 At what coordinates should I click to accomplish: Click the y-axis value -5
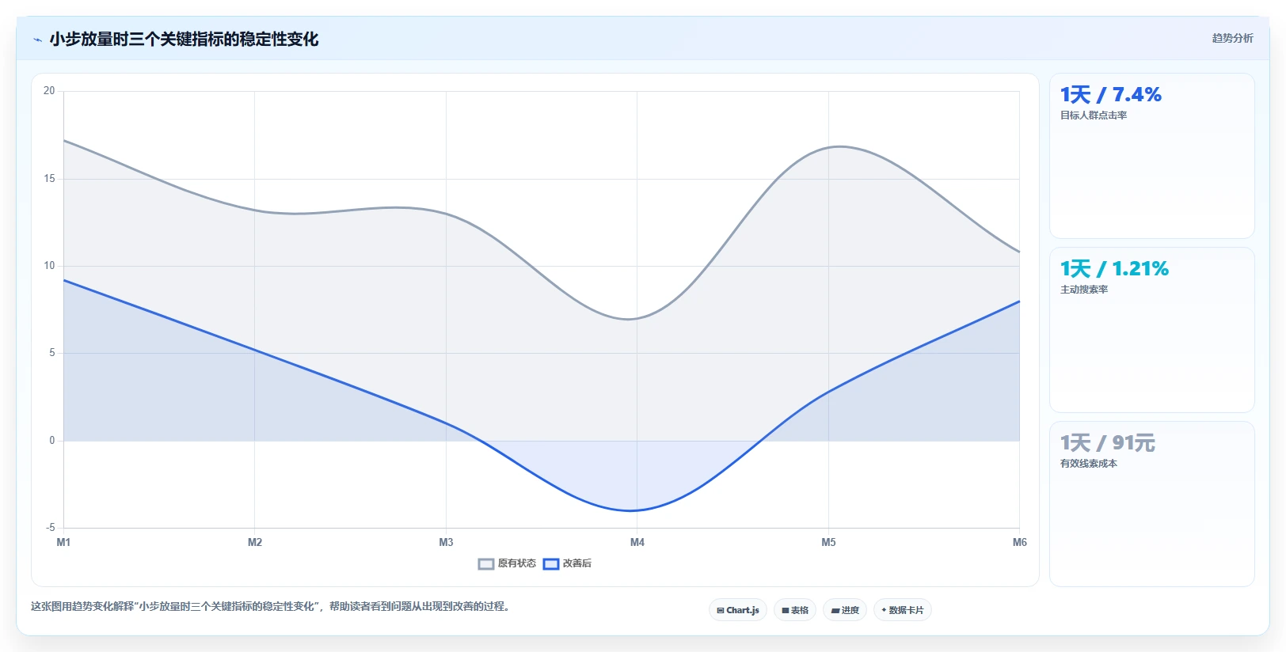point(50,527)
